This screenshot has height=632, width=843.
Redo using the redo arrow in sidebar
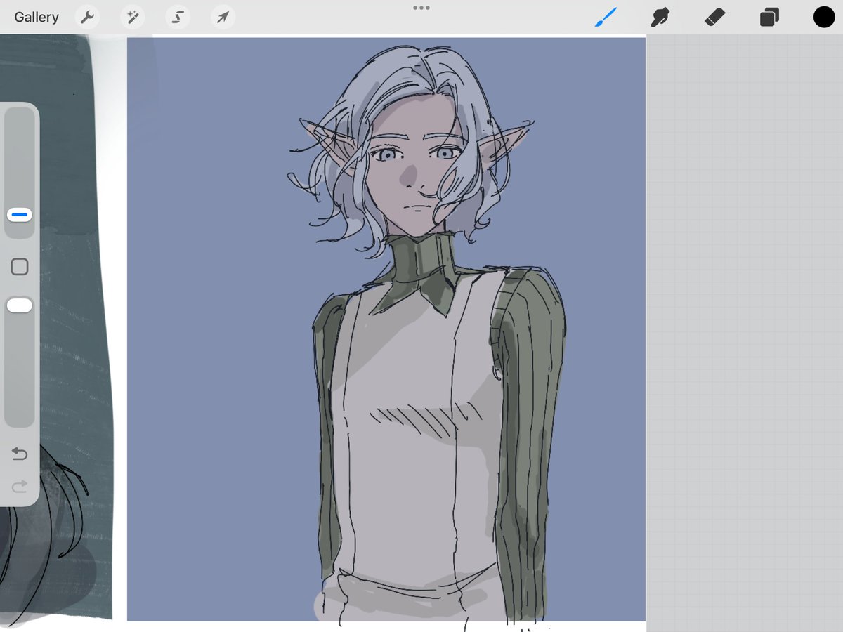click(20, 486)
